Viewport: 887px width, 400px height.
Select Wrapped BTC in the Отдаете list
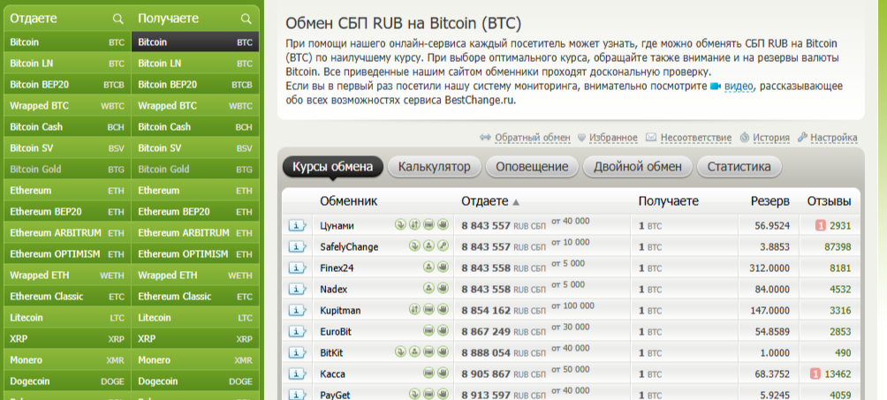click(x=68, y=106)
